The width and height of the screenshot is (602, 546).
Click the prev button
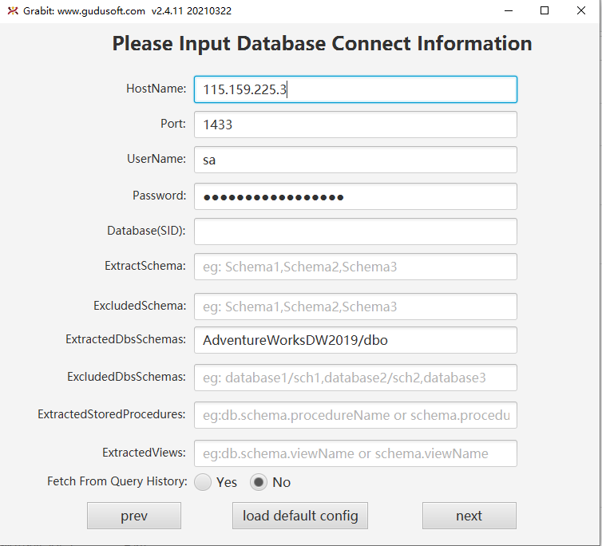click(x=134, y=516)
